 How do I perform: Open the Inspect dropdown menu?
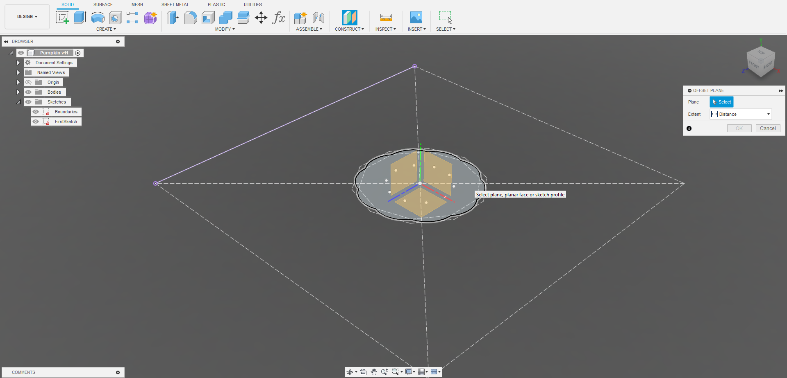[x=386, y=29]
